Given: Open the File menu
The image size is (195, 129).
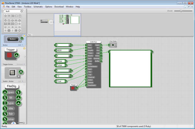Looking at the screenshot, I should click(x=8, y=7).
